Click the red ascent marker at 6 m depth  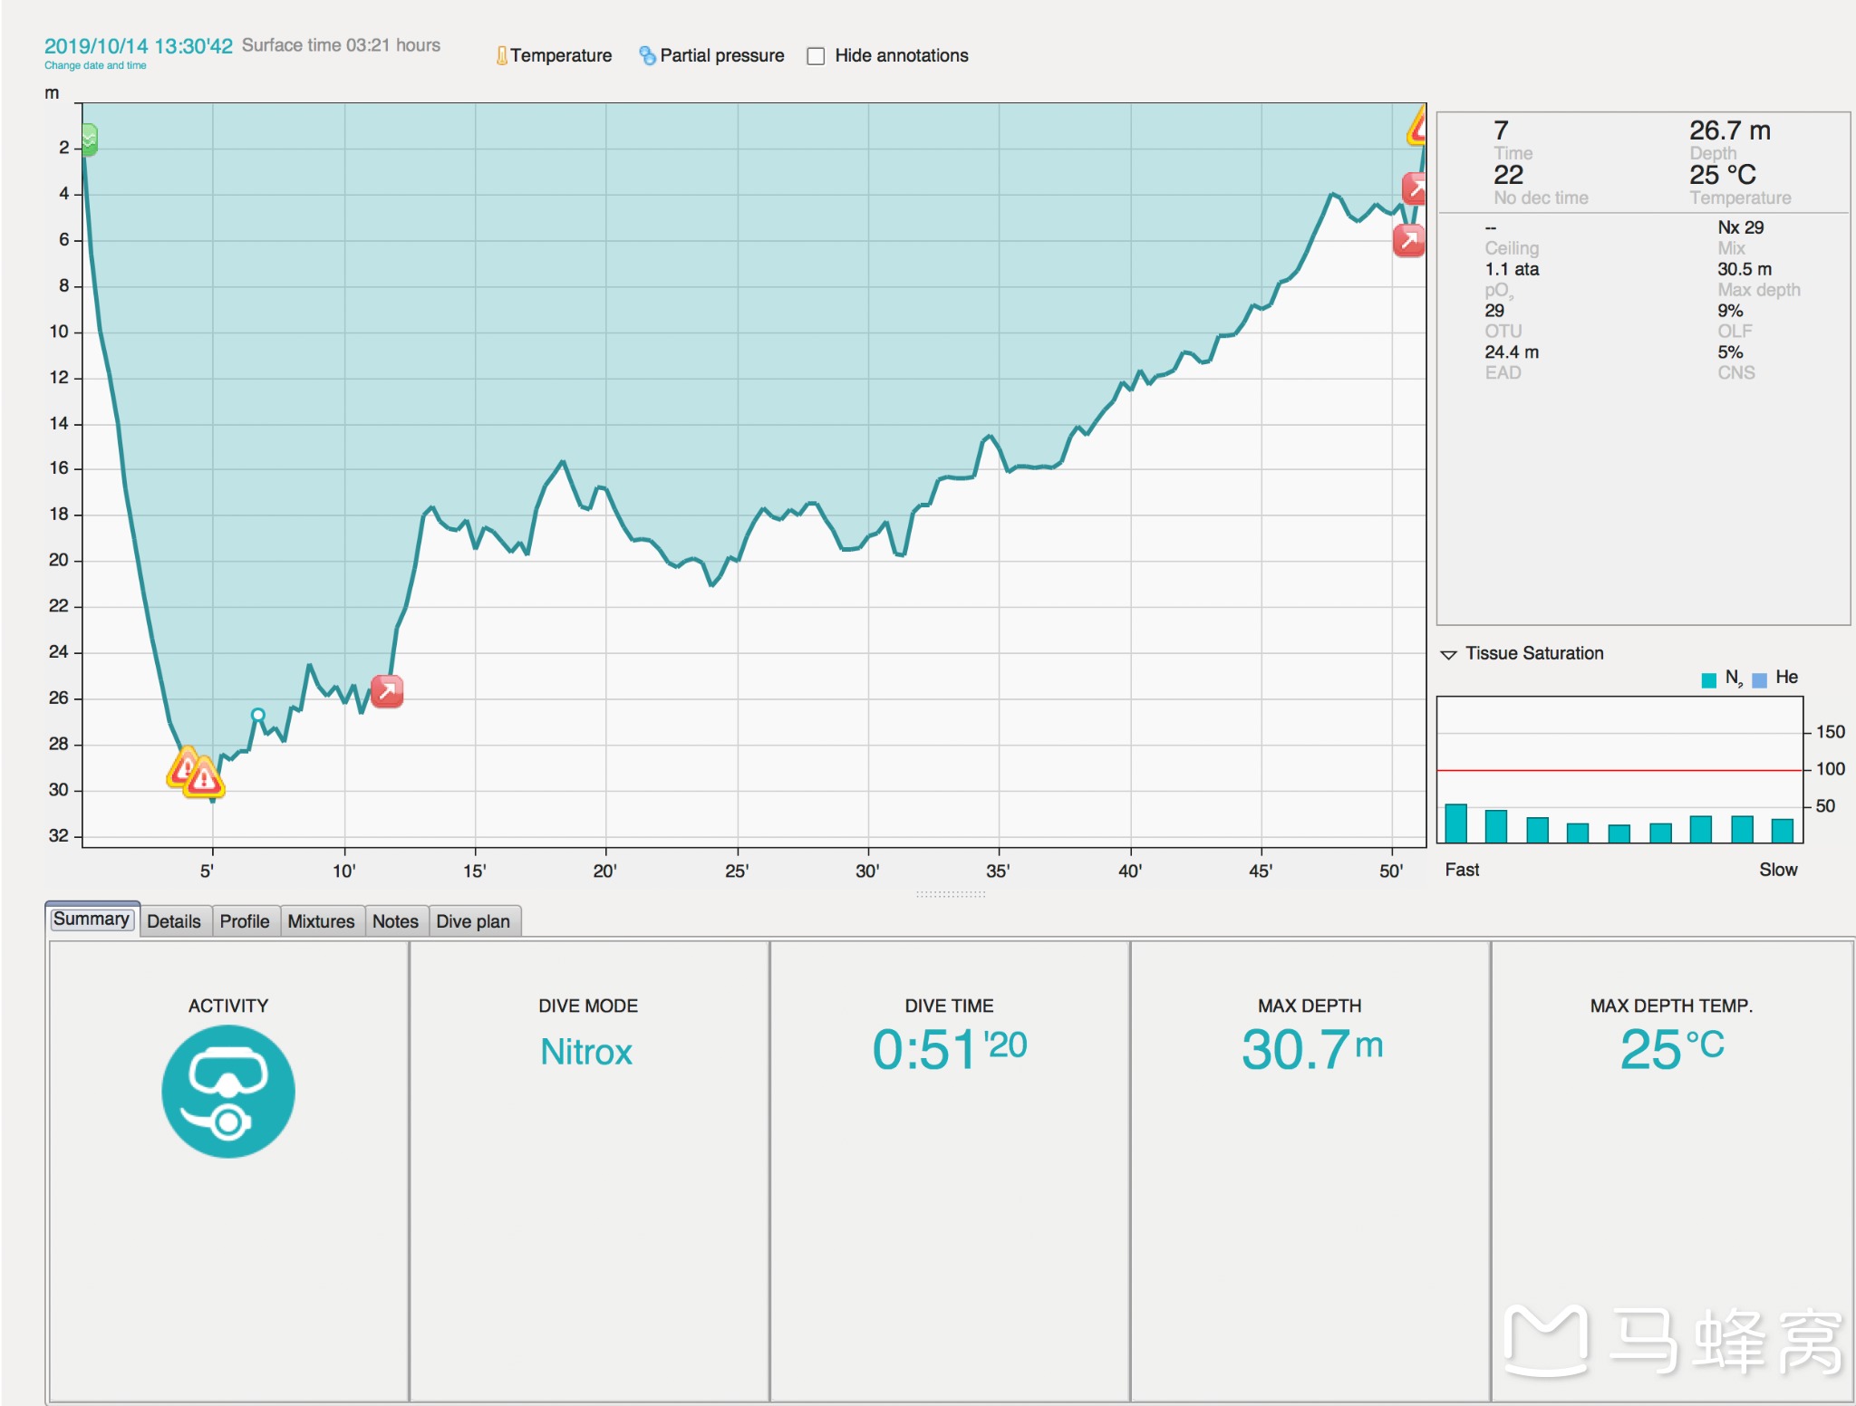click(1409, 240)
